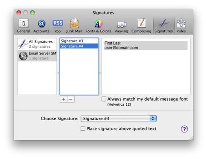Screen dimensions: 207x159
Task: Close the Signatures window with red button
Action: pyautogui.click(x=19, y=12)
